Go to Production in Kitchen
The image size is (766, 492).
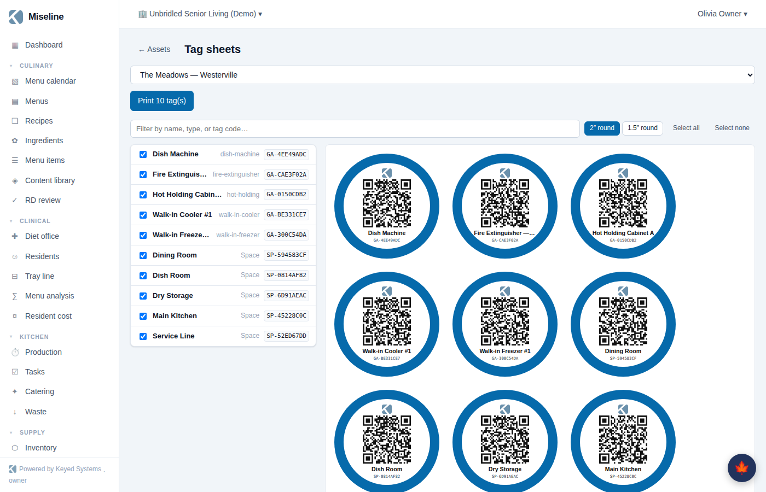[43, 352]
